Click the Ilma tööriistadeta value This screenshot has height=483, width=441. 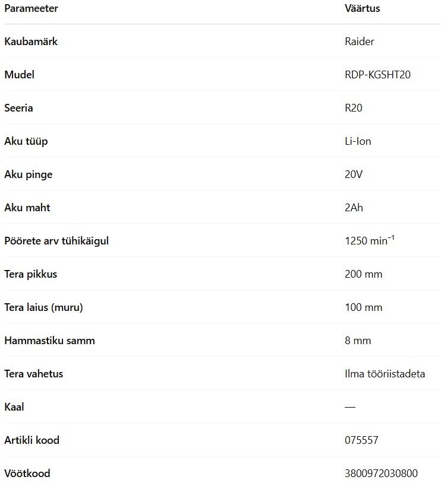[x=385, y=374]
